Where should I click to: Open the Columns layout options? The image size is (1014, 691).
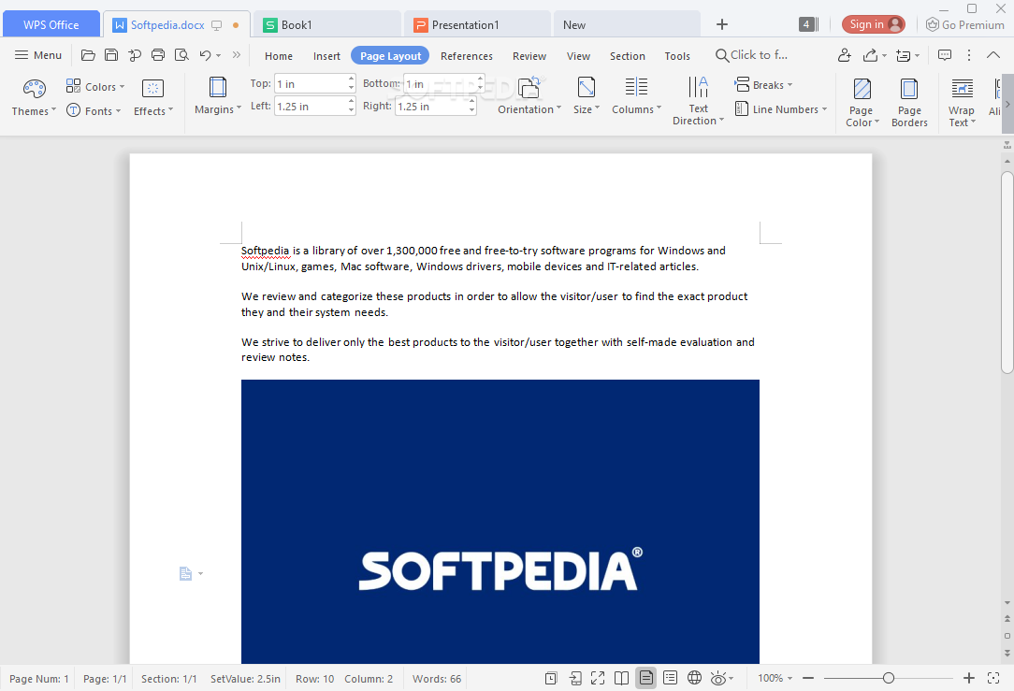[x=636, y=96]
